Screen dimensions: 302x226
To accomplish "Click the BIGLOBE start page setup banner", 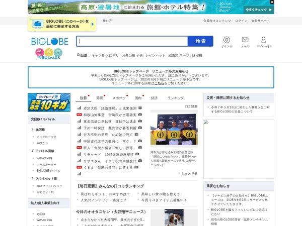I will pyautogui.click(x=62, y=24).
